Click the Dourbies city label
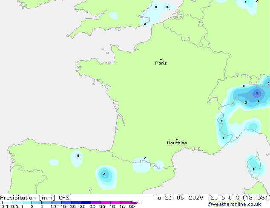Viewport: 270px width, 208px height. coord(177,143)
